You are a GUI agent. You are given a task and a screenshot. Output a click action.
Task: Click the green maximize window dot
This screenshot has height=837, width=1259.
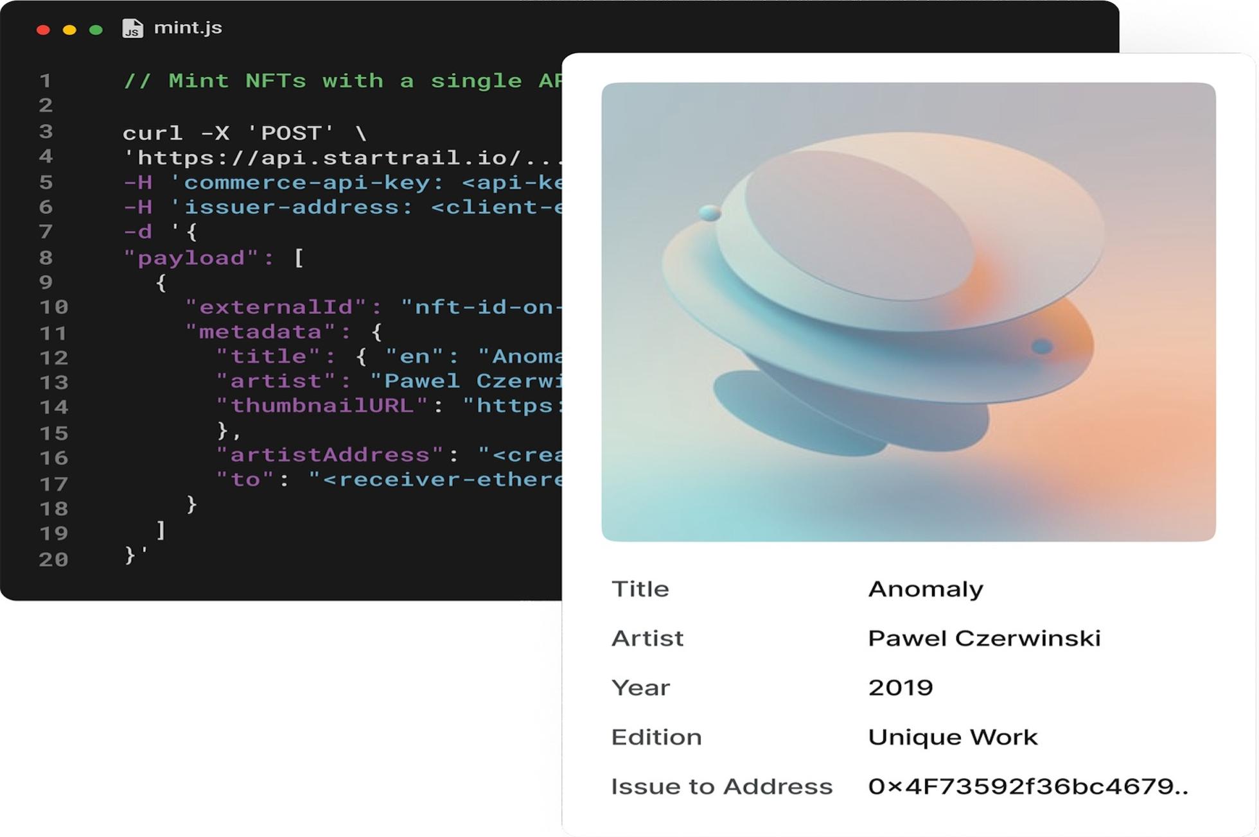coord(96,30)
